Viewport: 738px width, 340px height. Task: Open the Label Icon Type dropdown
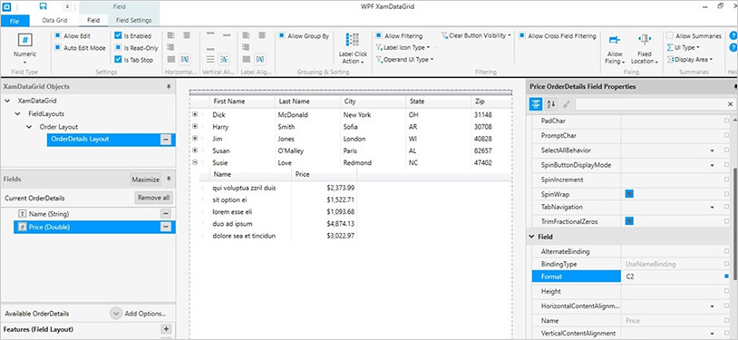(403, 47)
